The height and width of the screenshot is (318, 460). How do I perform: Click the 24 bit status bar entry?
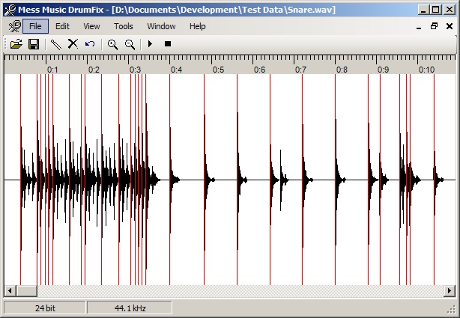45,308
